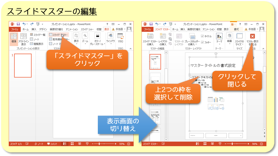Screen dimensions: 278x156
Task: Toggle ノート pane in left status bar
Action: click(39, 144)
